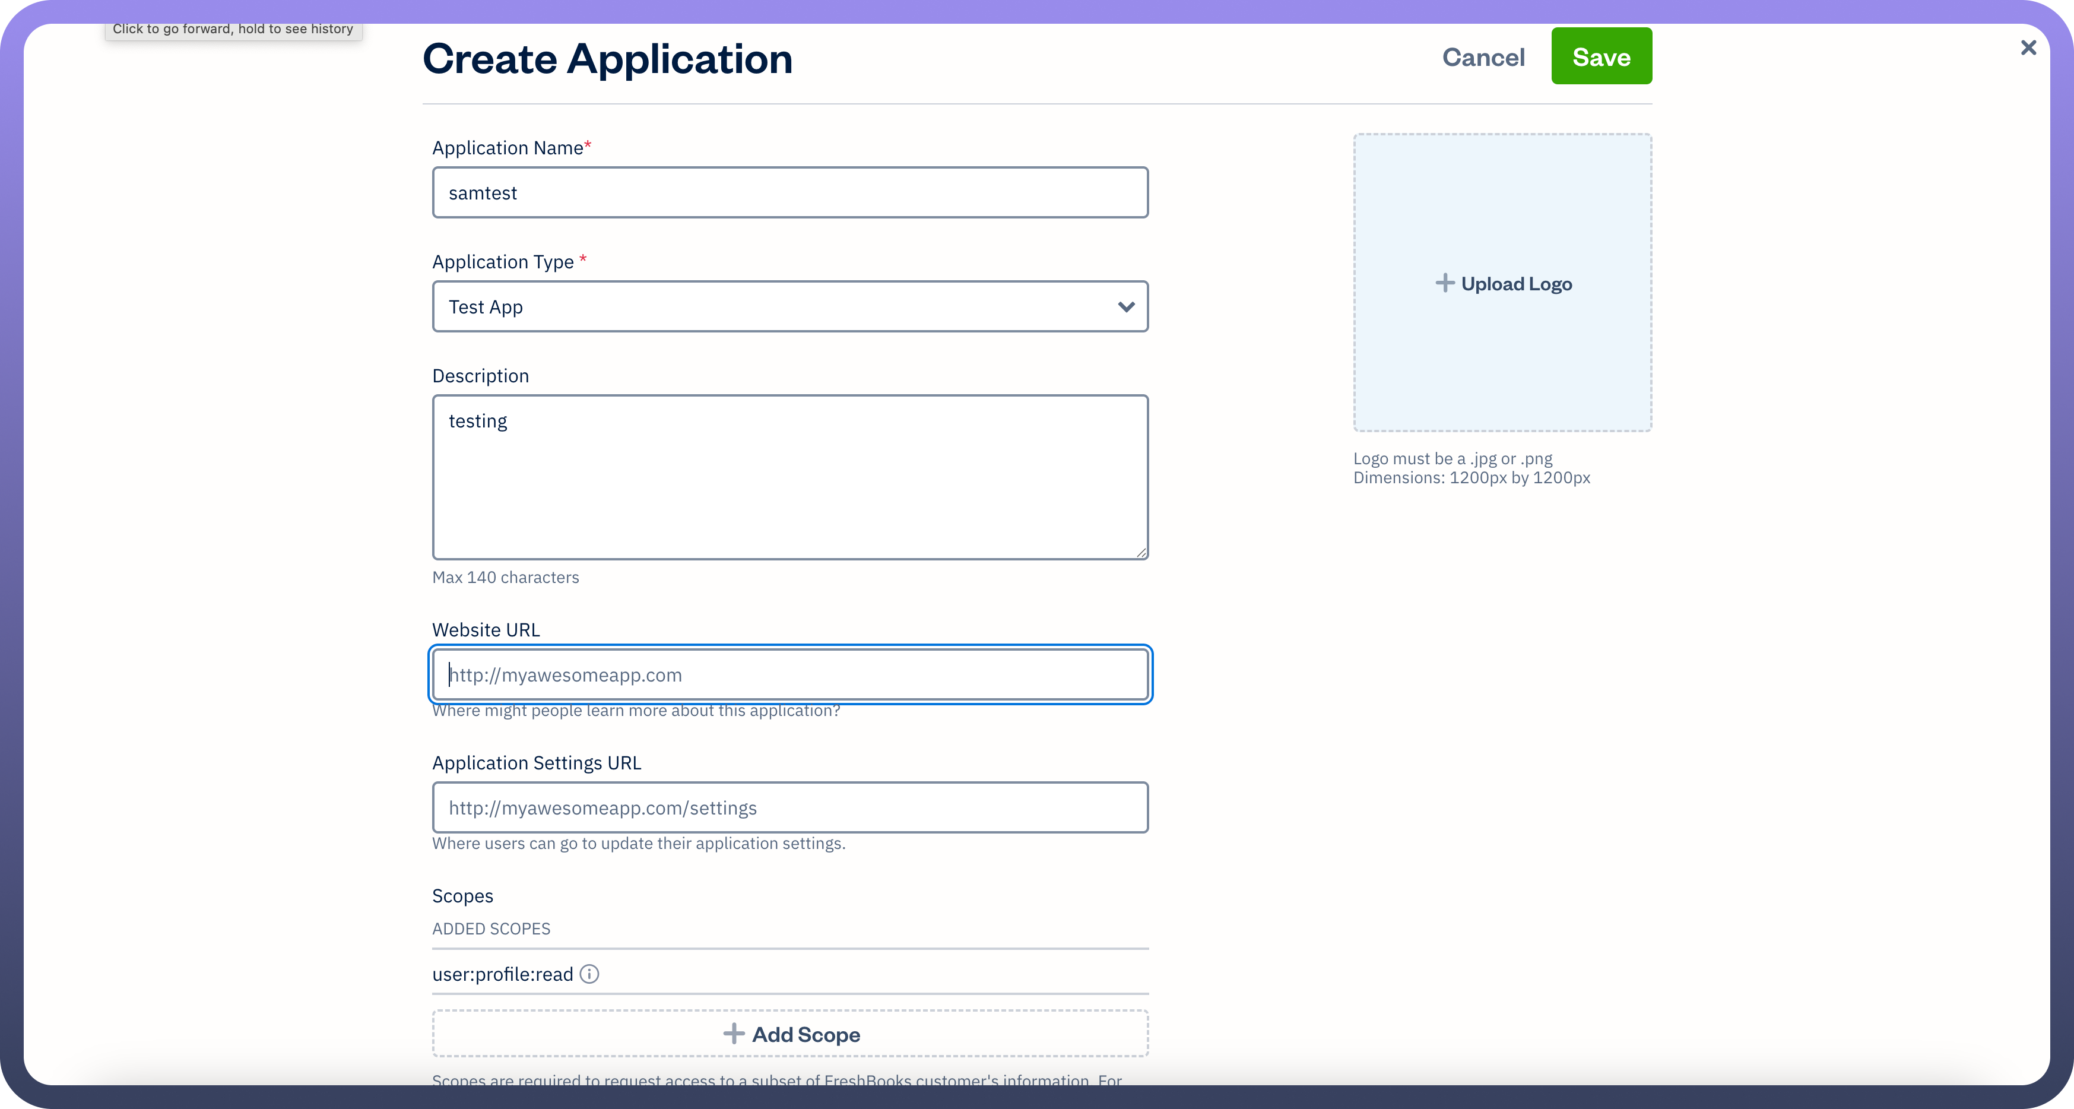The width and height of the screenshot is (2074, 1109).
Task: Expand the Application Type chevron arrow
Action: 1125,307
